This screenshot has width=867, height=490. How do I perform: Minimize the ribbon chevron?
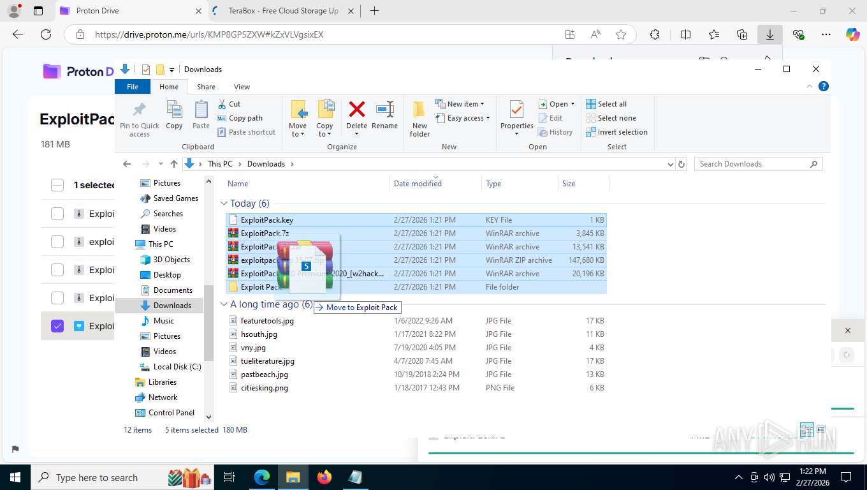coord(810,86)
